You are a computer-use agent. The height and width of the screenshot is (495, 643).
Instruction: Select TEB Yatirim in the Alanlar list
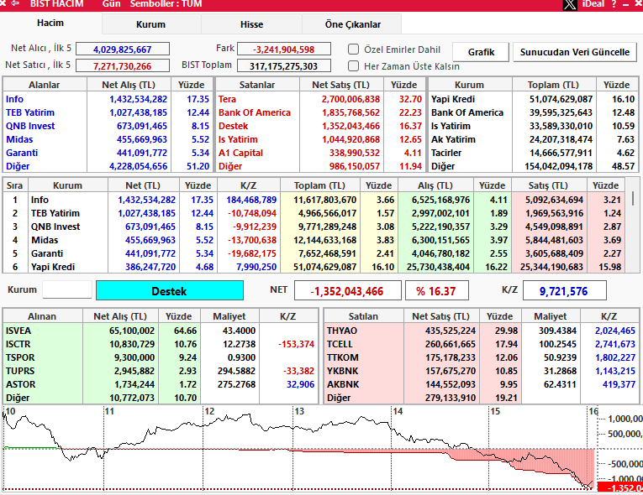pyautogui.click(x=30, y=112)
